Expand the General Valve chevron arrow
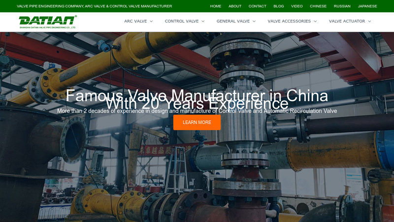 point(254,21)
